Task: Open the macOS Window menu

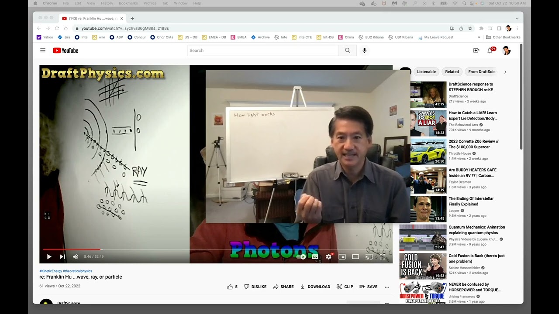Action: (x=181, y=3)
